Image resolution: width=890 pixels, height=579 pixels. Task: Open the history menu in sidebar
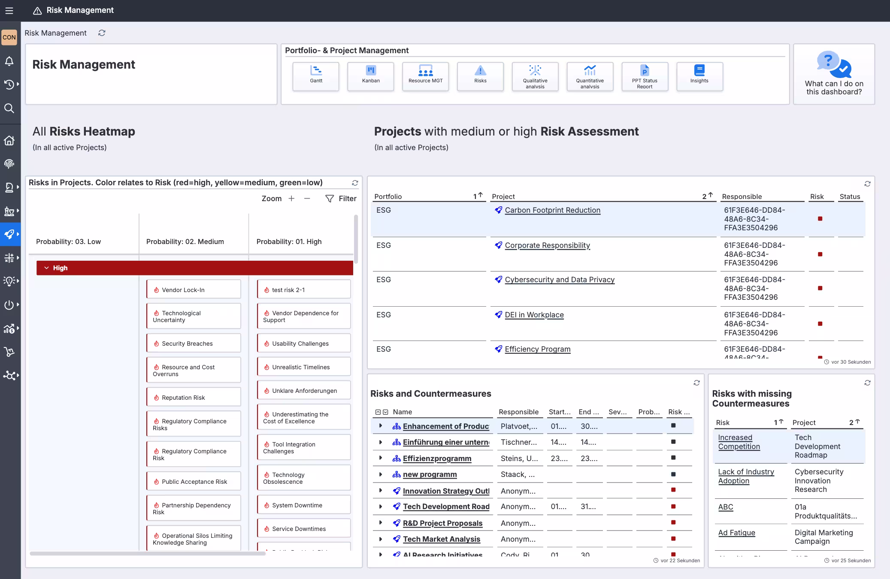[9, 84]
